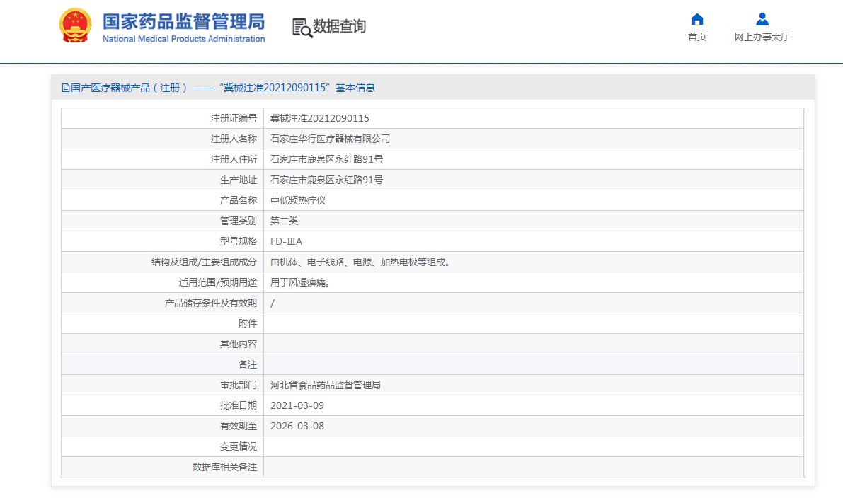Viewport: 843px width, 503px height.
Task: Click the 数据查询 heading
Action: pyautogui.click(x=339, y=26)
